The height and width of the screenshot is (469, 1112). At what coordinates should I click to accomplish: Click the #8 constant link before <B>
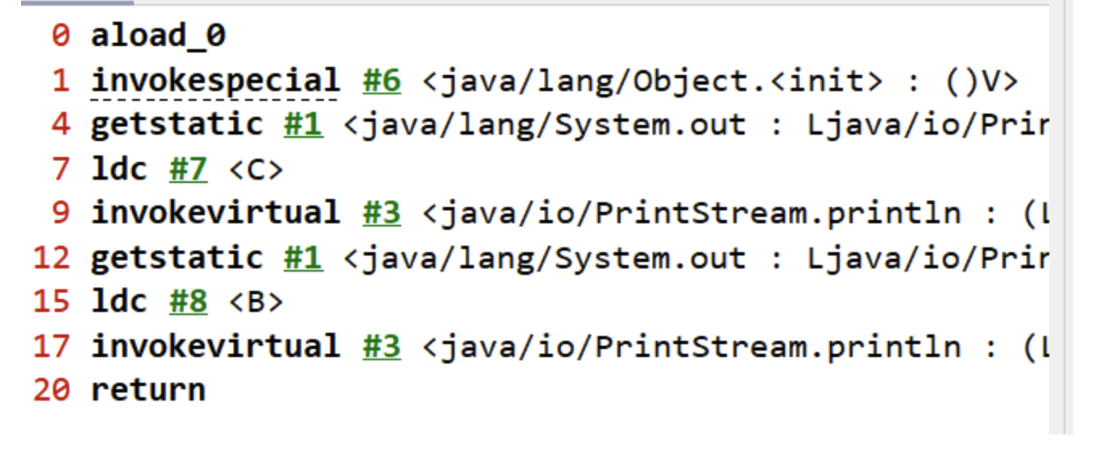pos(188,302)
